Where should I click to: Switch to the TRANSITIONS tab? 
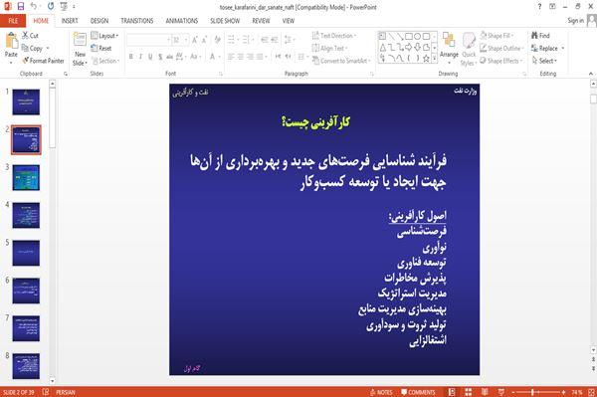coord(136,21)
